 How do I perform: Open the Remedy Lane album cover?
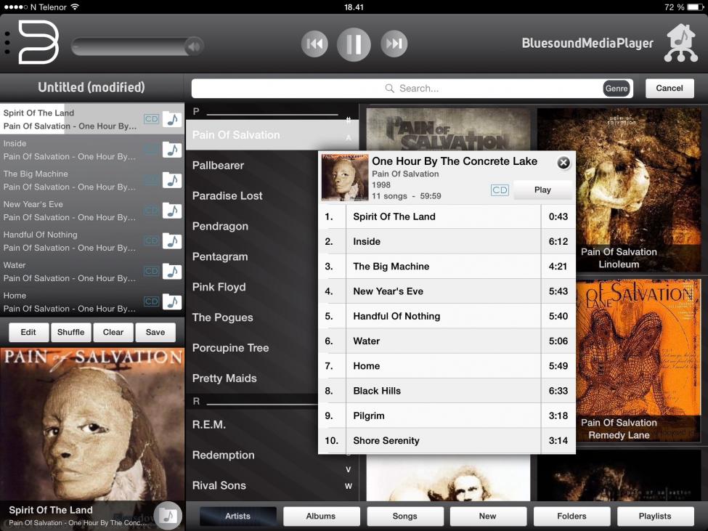pyautogui.click(x=638, y=361)
